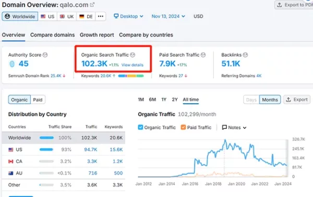Viewport: 313px width, 197px height.
Task: Open AU traffic value 716
Action: [x=93, y=173]
